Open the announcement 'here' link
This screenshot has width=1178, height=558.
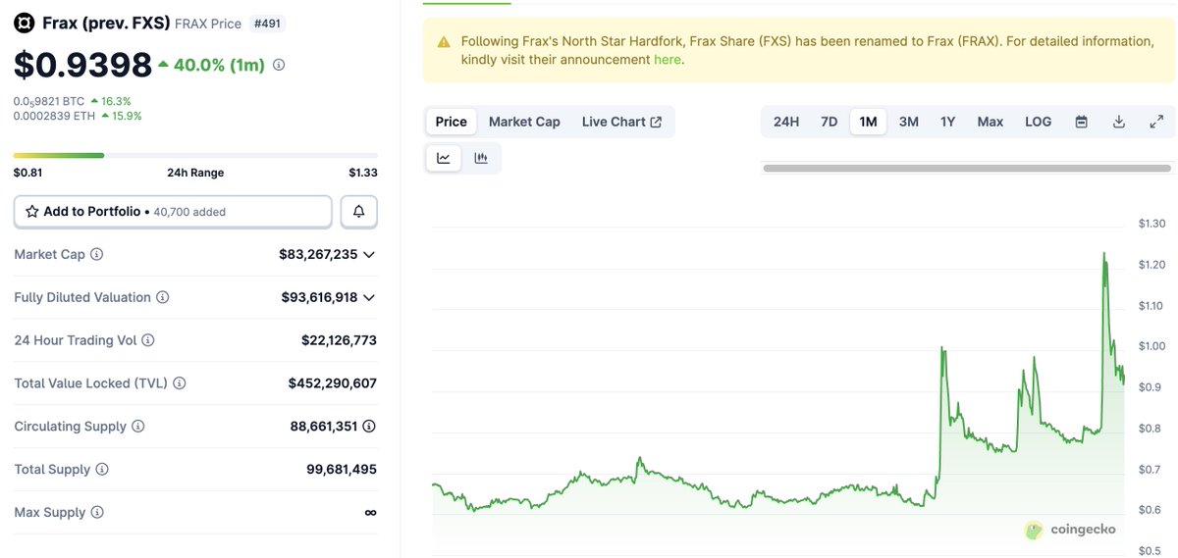click(667, 60)
